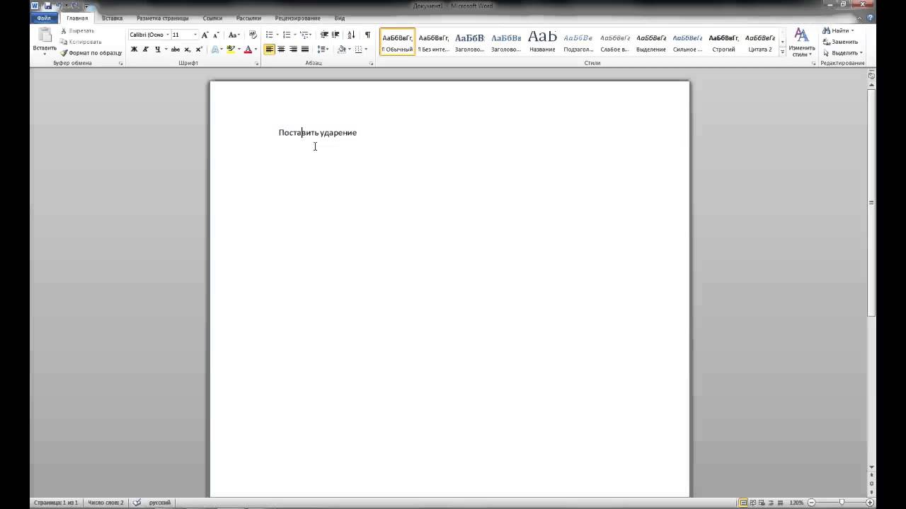Click the Sort icon
The height and width of the screenshot is (509, 906).
(351, 35)
